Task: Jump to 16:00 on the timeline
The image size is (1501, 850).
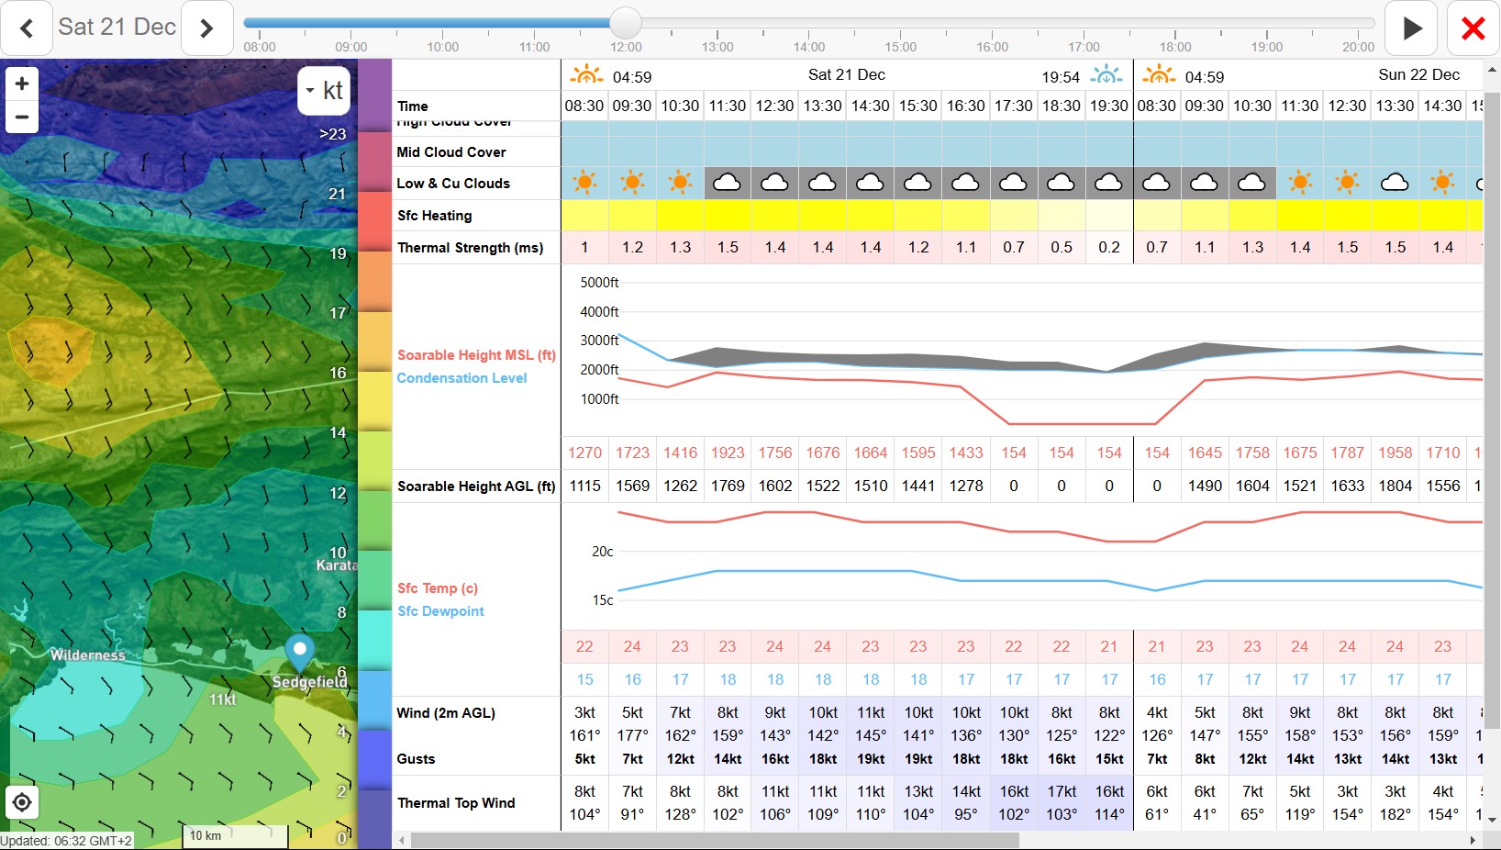Action: tap(993, 46)
